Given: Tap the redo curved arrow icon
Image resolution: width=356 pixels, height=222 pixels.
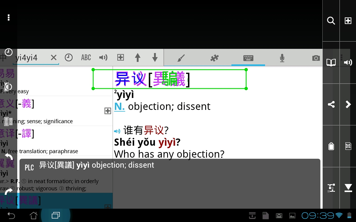Looking at the screenshot, I should pos(9,191).
